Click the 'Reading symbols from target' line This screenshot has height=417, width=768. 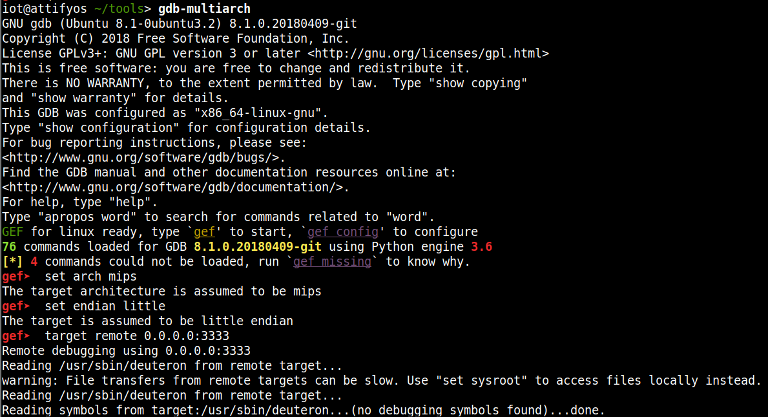304,411
